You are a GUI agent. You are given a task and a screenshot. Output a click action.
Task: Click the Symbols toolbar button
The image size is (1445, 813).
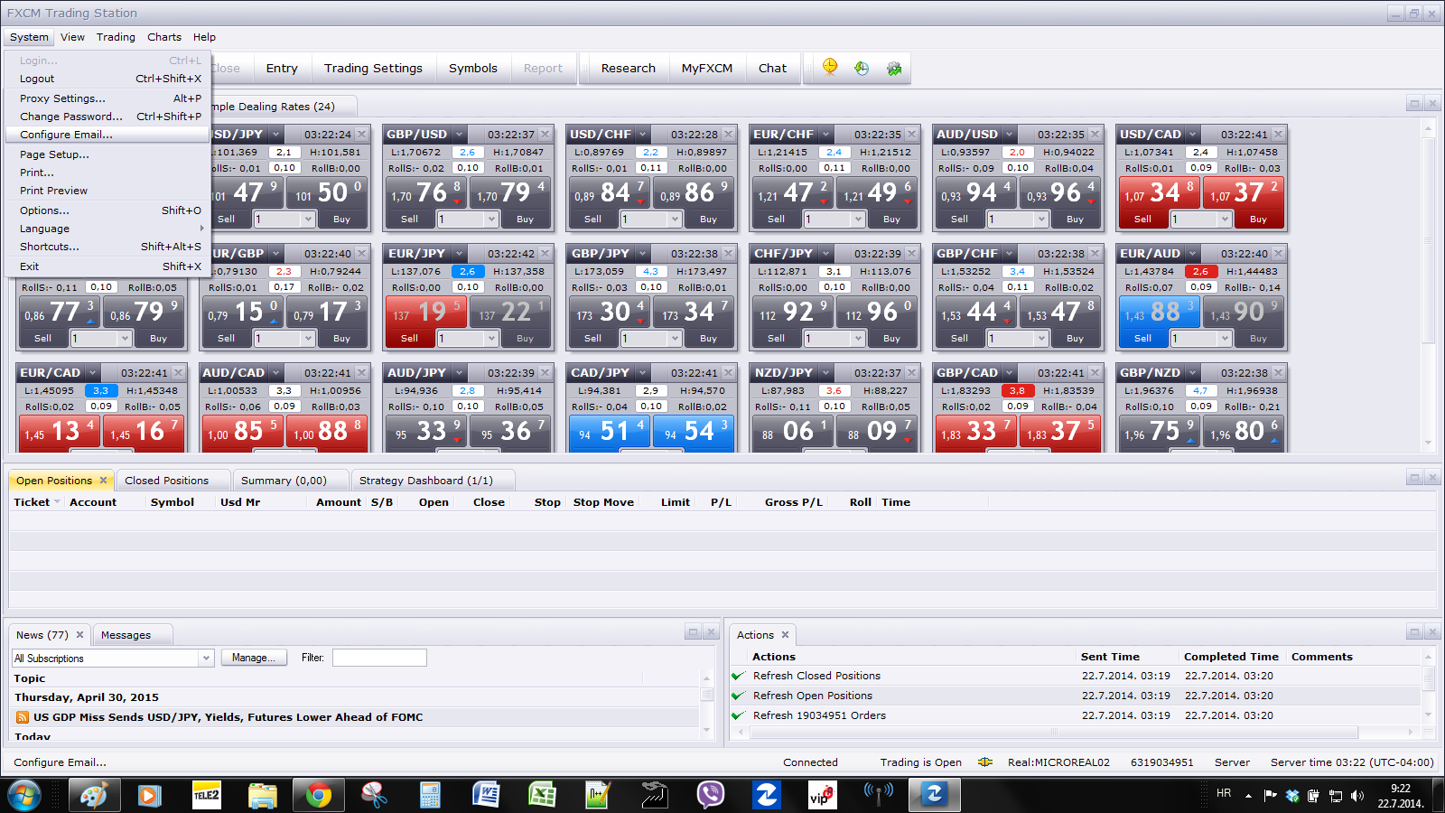click(473, 68)
